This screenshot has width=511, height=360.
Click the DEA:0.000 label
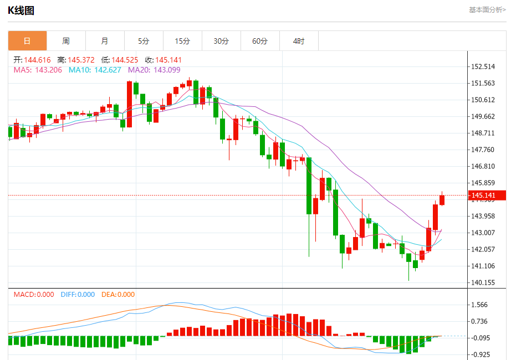pyautogui.click(x=118, y=295)
